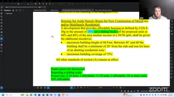
Task: Close the CGD-2 Regulation Section tab
Action: pyautogui.click(x=92, y=10)
